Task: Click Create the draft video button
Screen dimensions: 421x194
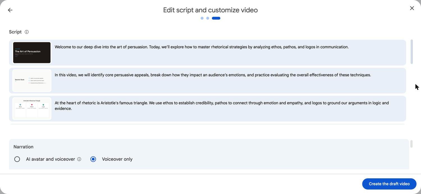Action: point(389,184)
